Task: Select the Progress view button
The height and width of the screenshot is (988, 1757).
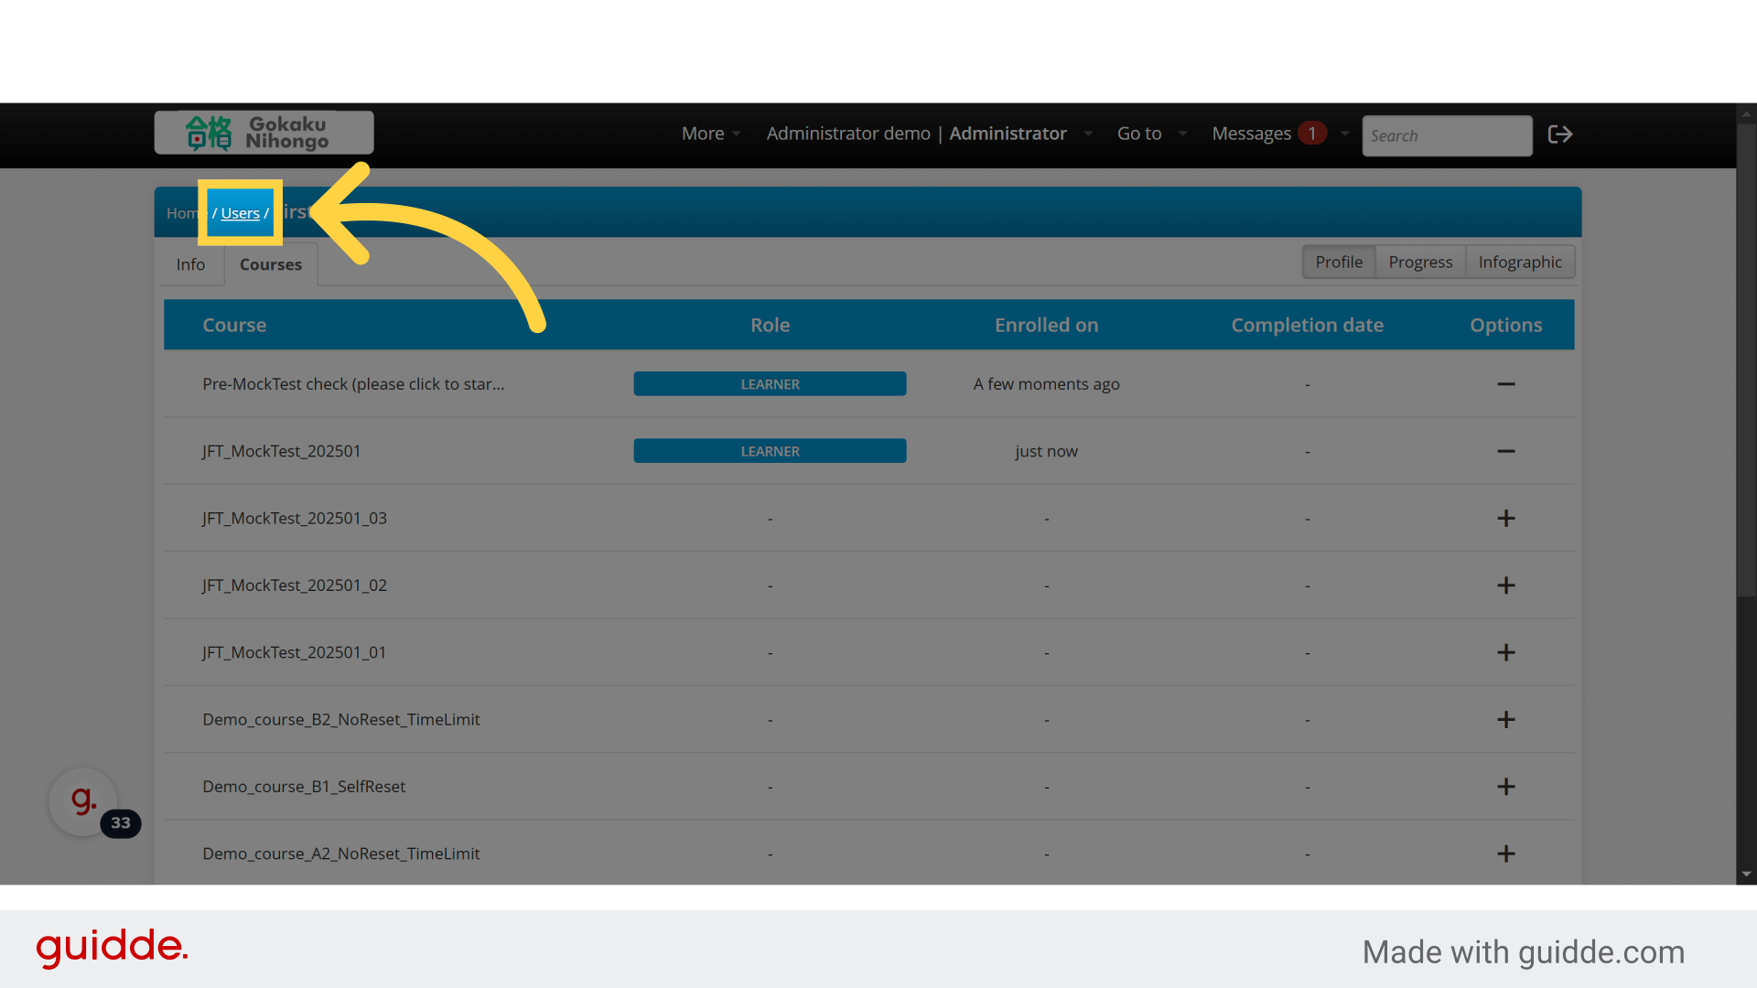Action: 1419,262
